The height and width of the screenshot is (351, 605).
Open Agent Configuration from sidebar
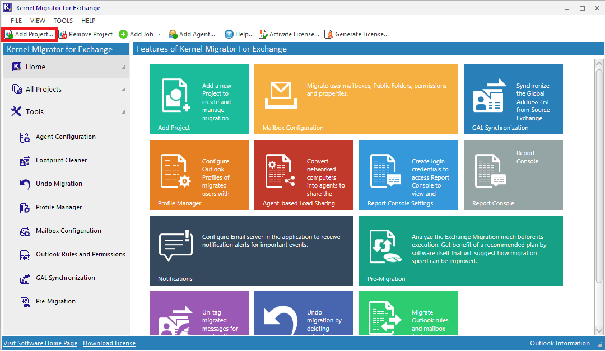pyautogui.click(x=66, y=137)
